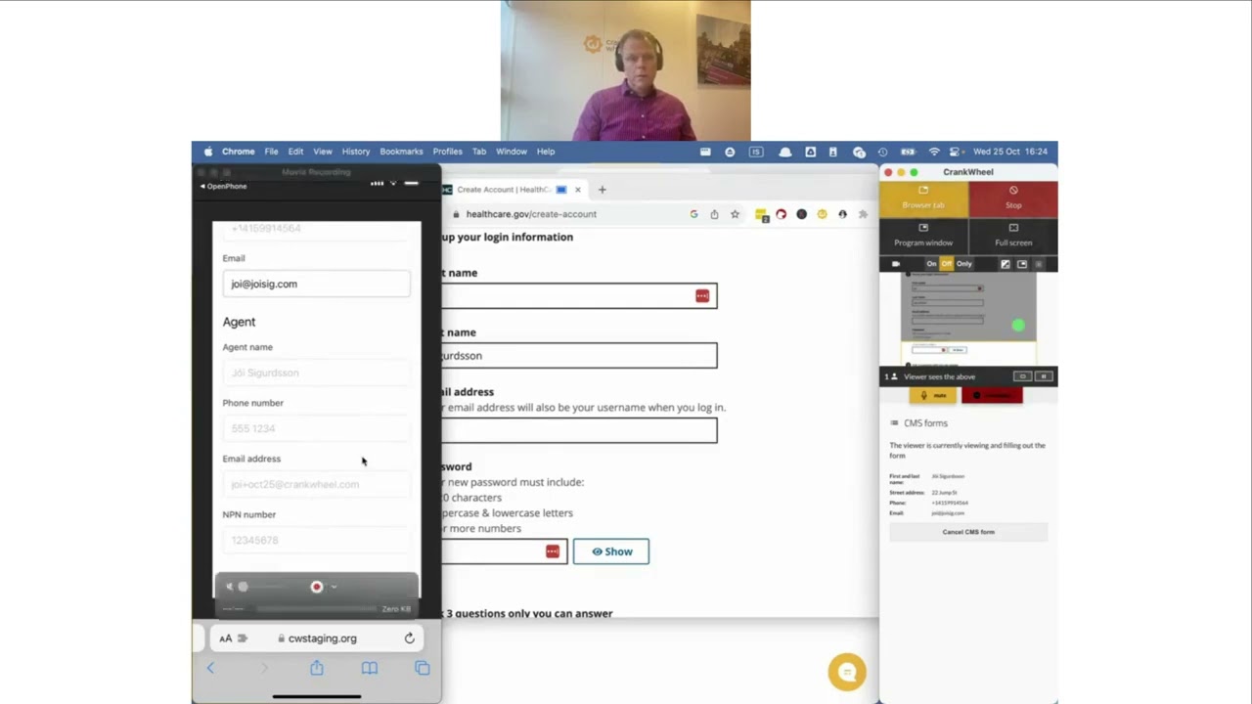Set CrankWheel camera to Only
The width and height of the screenshot is (1252, 704).
[964, 264]
